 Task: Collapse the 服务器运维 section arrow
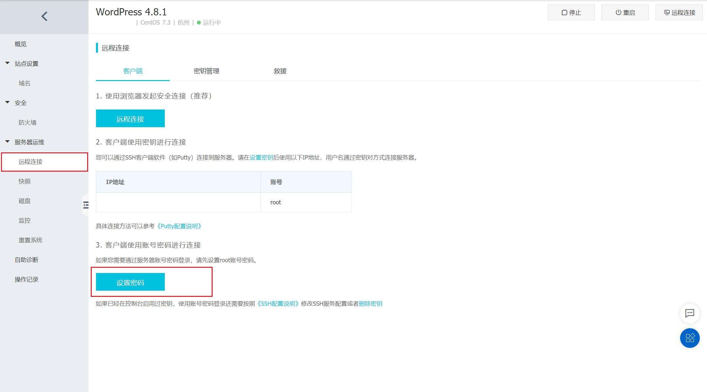click(7, 141)
